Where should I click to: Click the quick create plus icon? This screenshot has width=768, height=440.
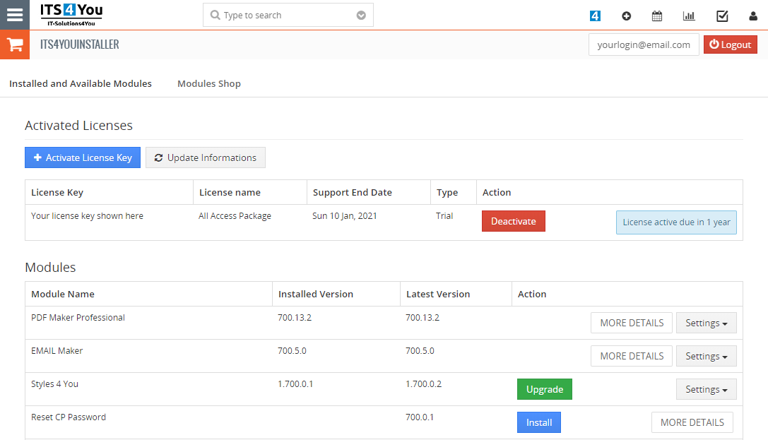point(626,16)
